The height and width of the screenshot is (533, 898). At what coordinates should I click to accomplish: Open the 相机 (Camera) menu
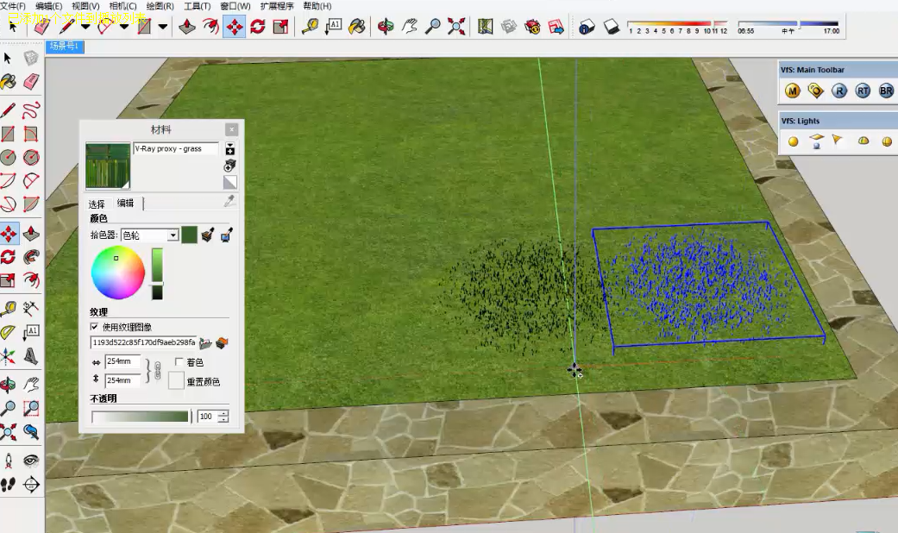click(122, 6)
